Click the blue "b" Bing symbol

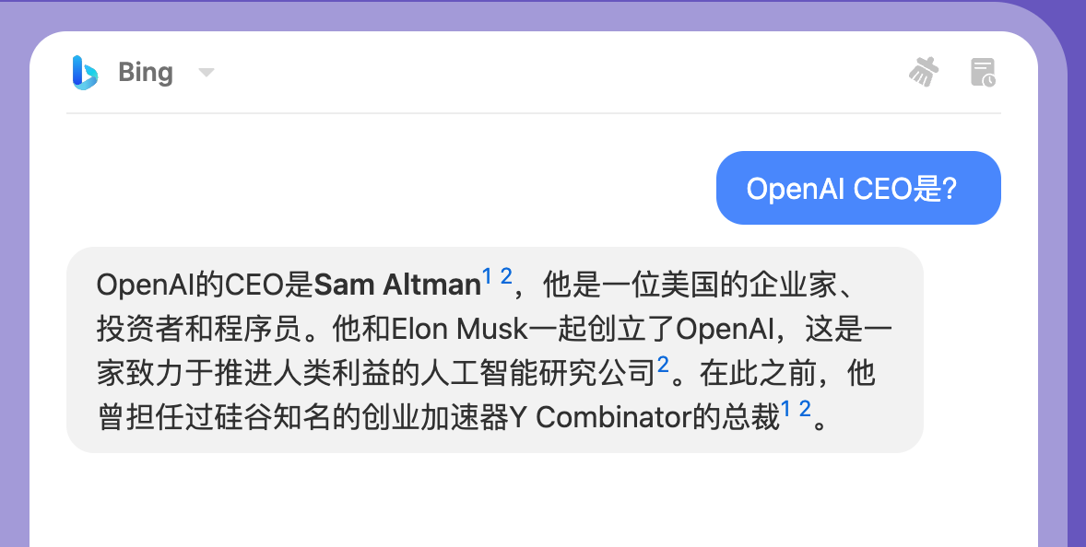pos(86,72)
